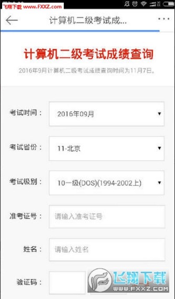Open the three-dot more options menu
Viewport: 175px width, 299px height.
click(x=164, y=19)
